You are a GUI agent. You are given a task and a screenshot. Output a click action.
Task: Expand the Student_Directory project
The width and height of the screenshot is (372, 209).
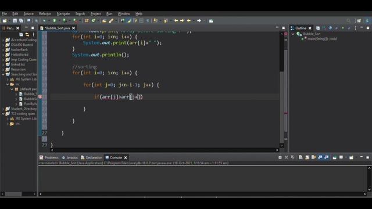point(3,109)
